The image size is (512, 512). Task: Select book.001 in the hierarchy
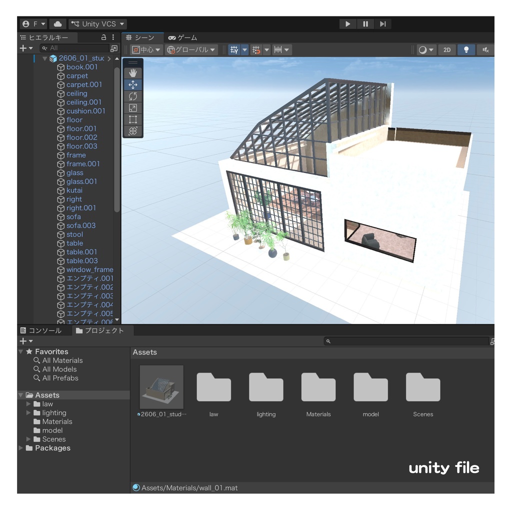pos(81,67)
